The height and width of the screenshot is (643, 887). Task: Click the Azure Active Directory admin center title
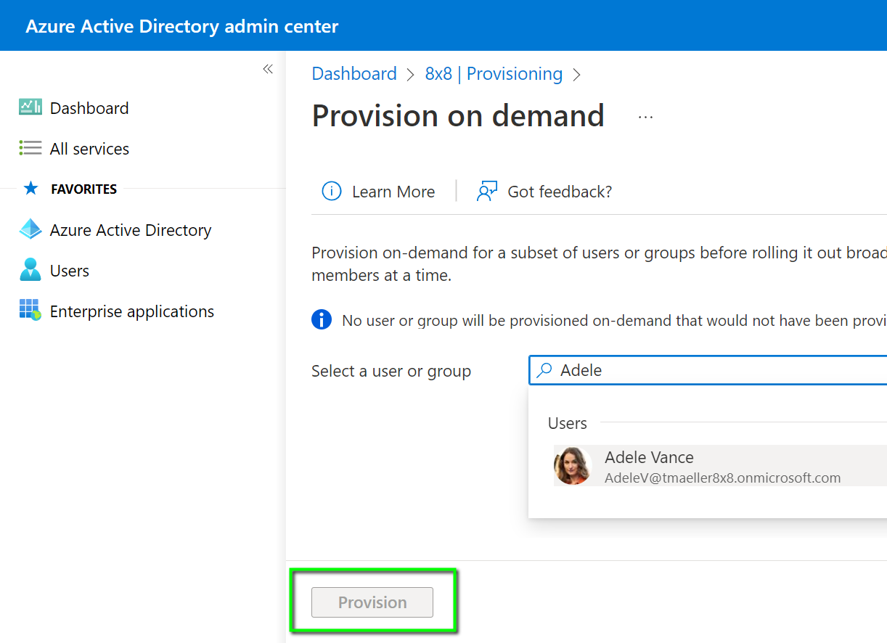coord(182,27)
